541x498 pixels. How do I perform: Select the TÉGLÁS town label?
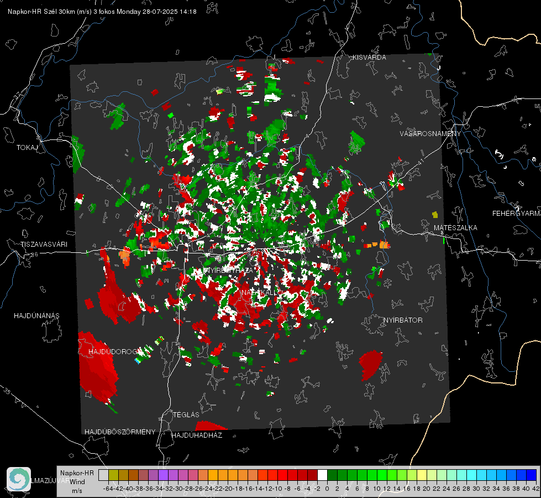(x=186, y=414)
